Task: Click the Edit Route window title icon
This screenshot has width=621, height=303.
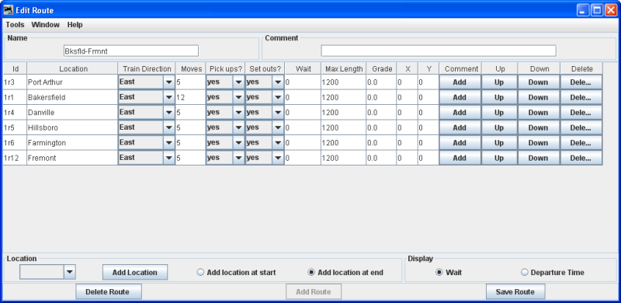Action: 9,10
